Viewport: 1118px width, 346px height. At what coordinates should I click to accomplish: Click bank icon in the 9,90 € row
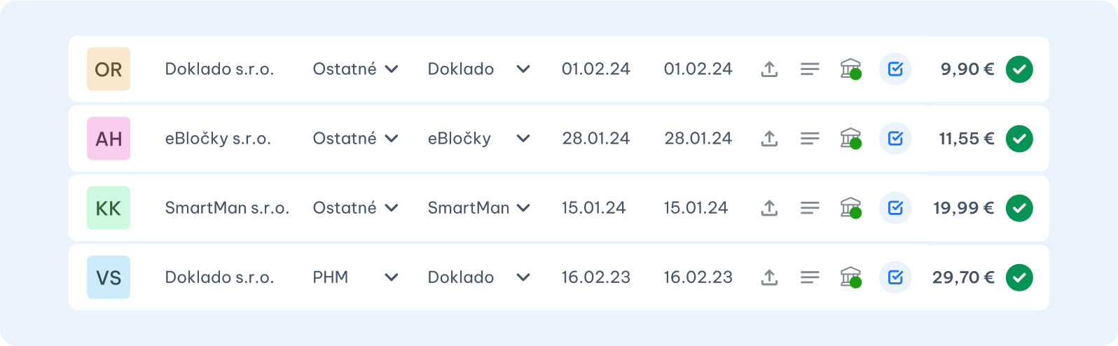click(x=850, y=69)
